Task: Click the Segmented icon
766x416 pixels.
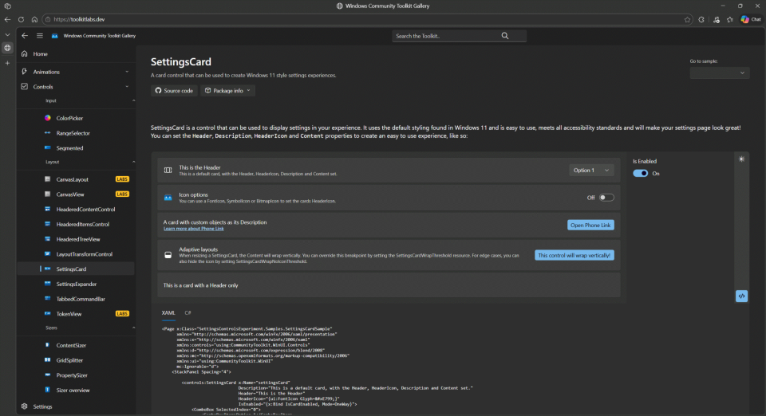Action: (x=47, y=147)
